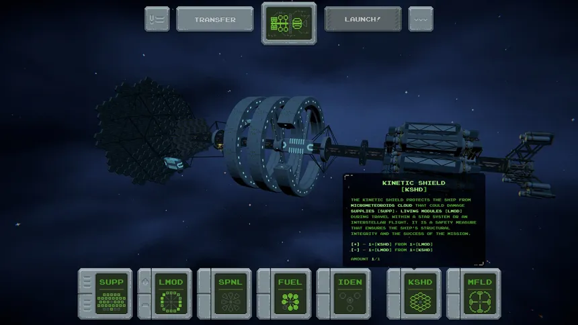Click the lower side button on SPNL
Viewport: 578px width, 325px height.
click(x=205, y=305)
